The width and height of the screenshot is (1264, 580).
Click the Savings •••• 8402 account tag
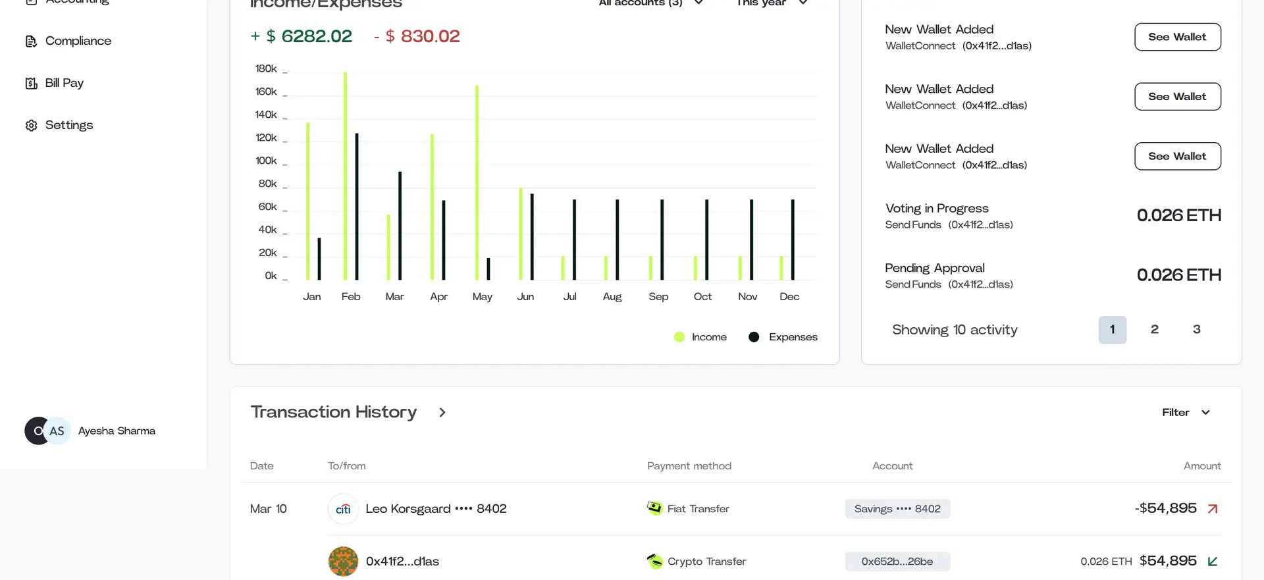click(897, 509)
